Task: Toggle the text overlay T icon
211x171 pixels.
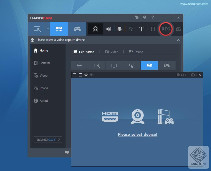Action: pyautogui.click(x=141, y=29)
